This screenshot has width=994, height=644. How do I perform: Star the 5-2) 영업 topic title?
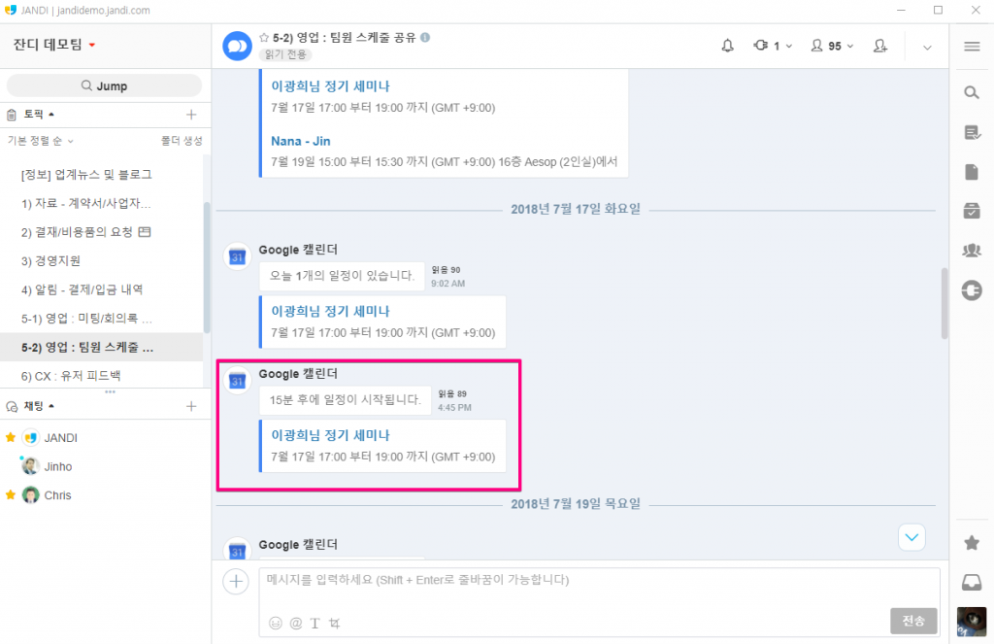(264, 38)
